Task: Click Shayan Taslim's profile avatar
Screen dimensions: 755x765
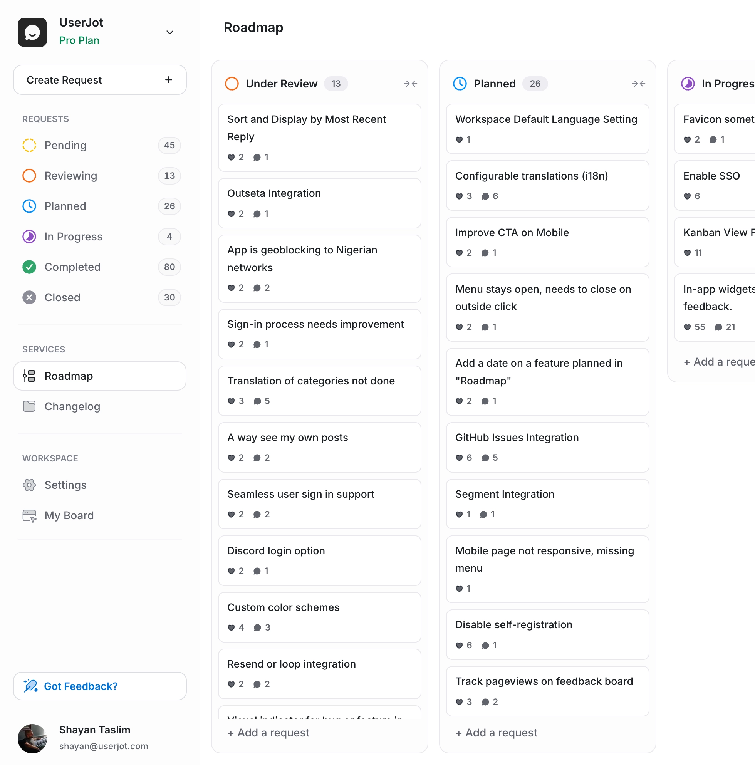Action: click(32, 739)
